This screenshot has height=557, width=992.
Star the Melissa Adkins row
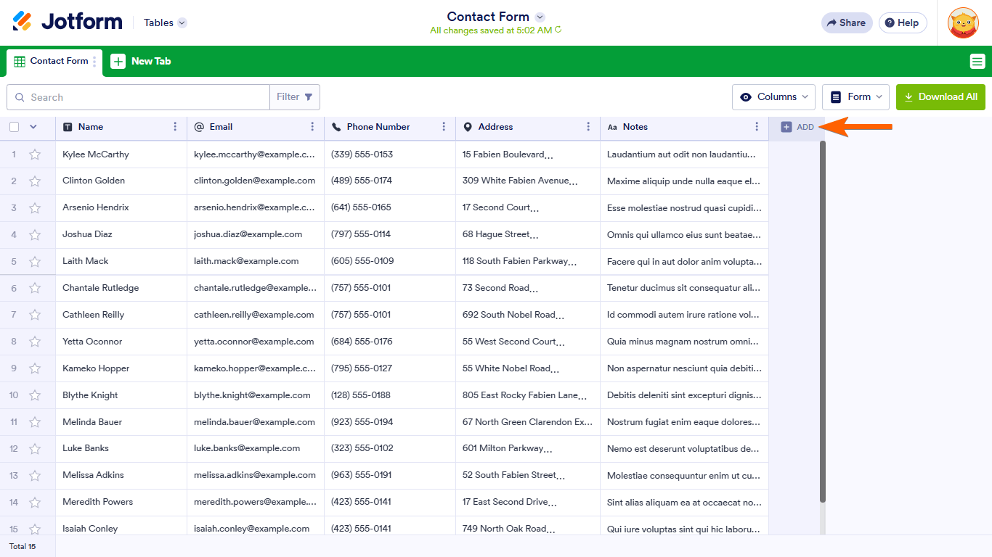[x=35, y=476]
